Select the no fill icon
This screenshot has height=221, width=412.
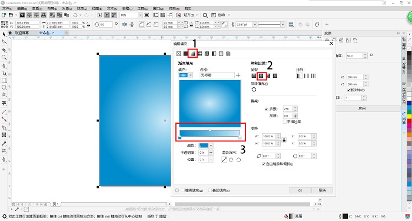coord(178,54)
